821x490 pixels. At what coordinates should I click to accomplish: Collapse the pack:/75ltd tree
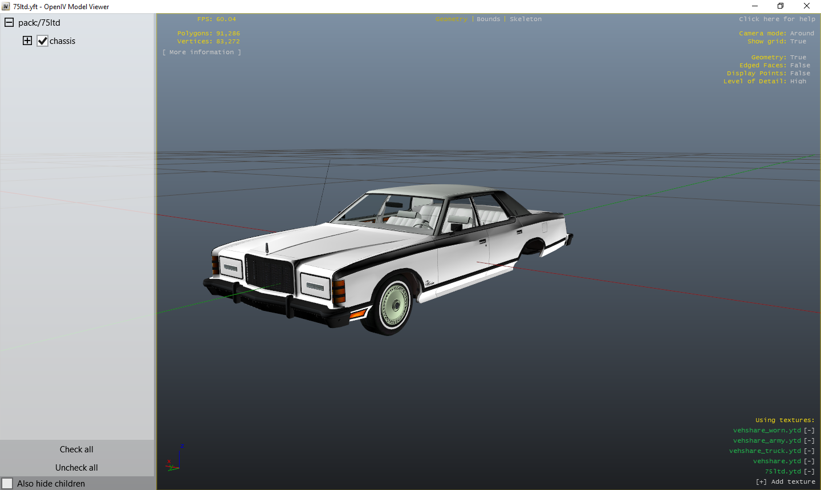coord(9,22)
